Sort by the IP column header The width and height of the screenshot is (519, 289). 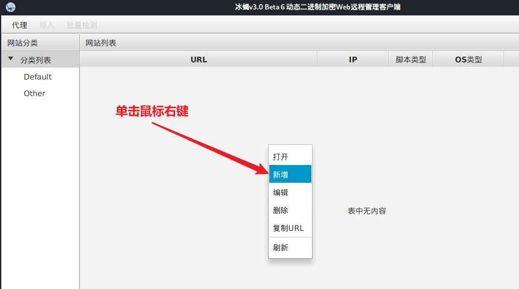coord(353,59)
